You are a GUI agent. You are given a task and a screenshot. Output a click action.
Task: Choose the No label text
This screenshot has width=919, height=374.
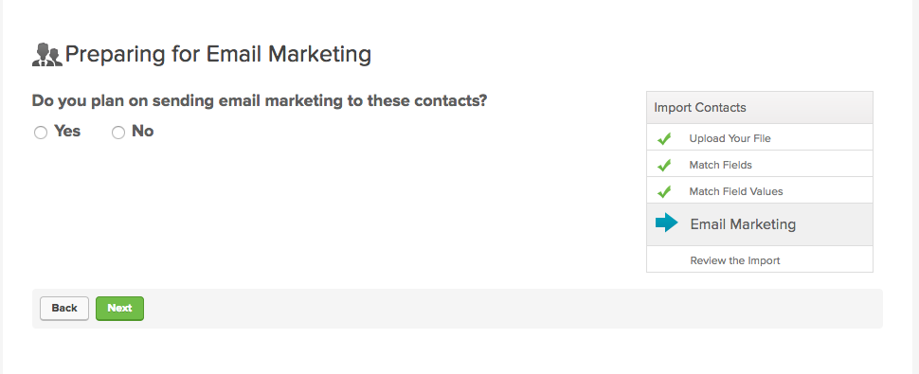coord(142,131)
